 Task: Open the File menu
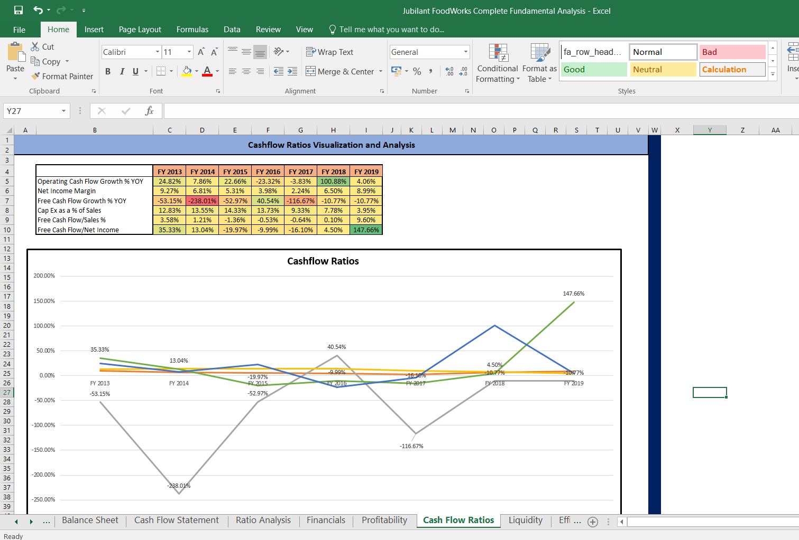[x=20, y=30]
